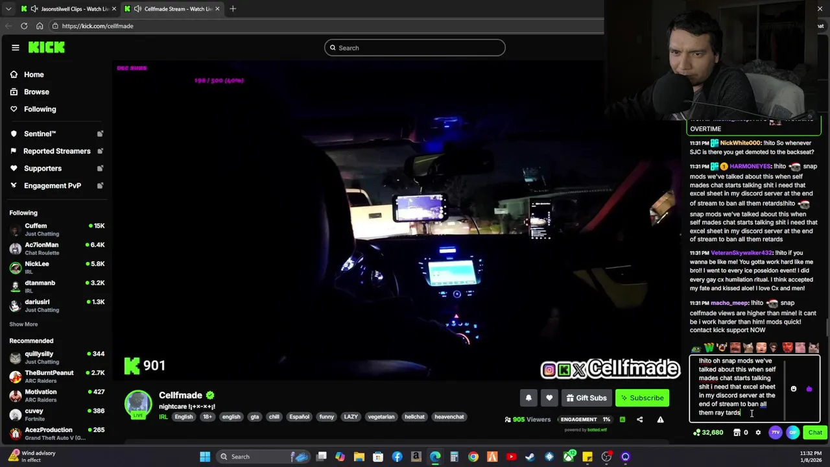
Task: Toggle the lock beside Supporters
Action: [x=100, y=168]
